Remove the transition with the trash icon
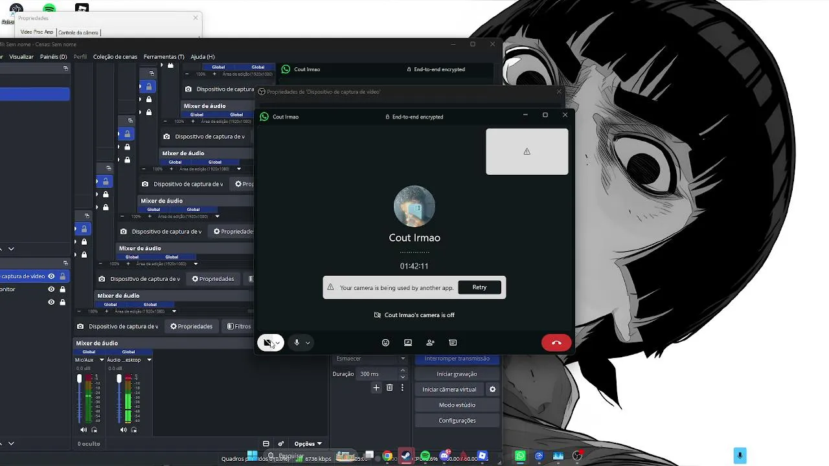The width and height of the screenshot is (829, 466). coord(389,388)
